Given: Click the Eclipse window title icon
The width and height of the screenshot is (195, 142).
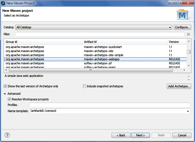Looking at the screenshot, I should 3,3.
